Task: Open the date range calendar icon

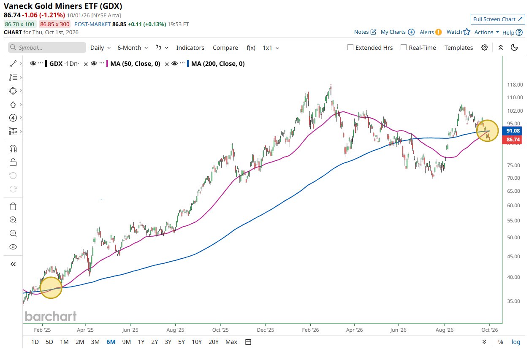Action: pos(248,342)
